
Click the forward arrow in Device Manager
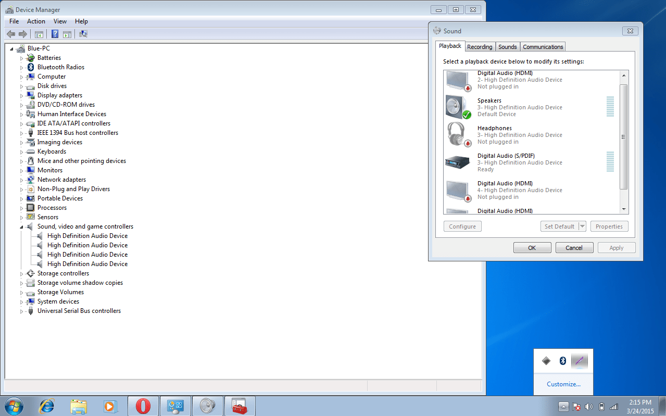(x=23, y=34)
